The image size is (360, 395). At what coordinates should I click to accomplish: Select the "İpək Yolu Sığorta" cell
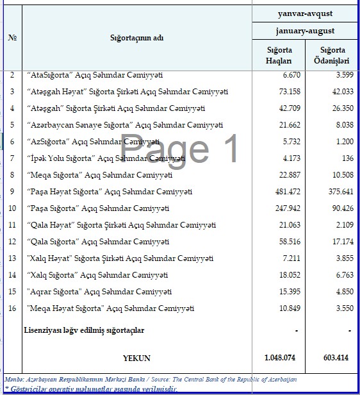tap(106, 158)
